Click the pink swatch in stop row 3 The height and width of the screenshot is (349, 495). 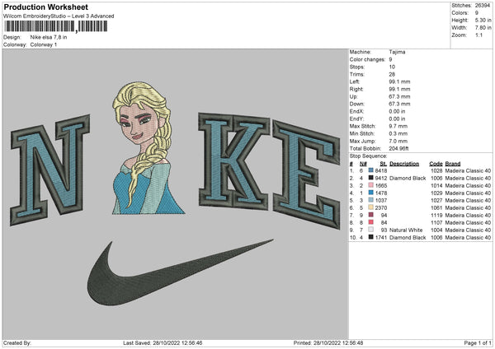371,185
